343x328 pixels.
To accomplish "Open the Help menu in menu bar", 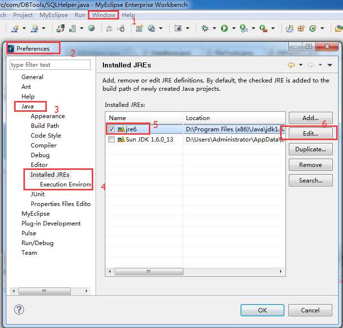I will (x=128, y=15).
